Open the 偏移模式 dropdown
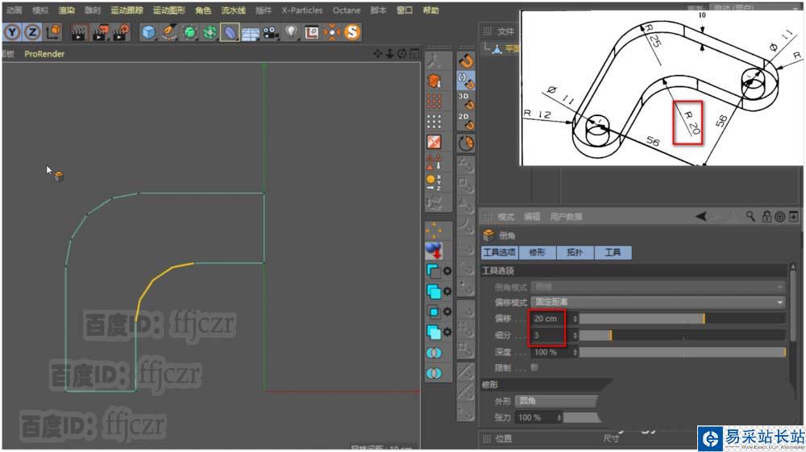Screen dimensions: 806x452 (x=658, y=302)
